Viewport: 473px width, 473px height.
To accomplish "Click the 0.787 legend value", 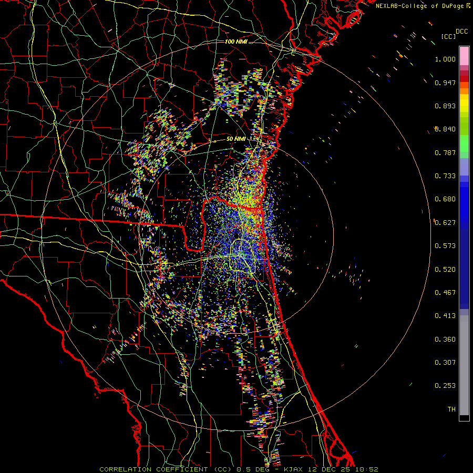I will click(445, 152).
